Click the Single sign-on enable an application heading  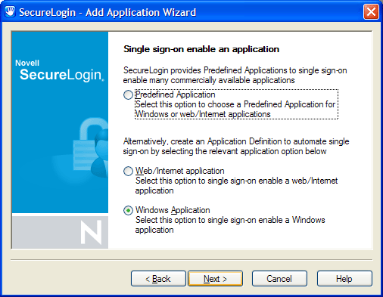coord(201,49)
